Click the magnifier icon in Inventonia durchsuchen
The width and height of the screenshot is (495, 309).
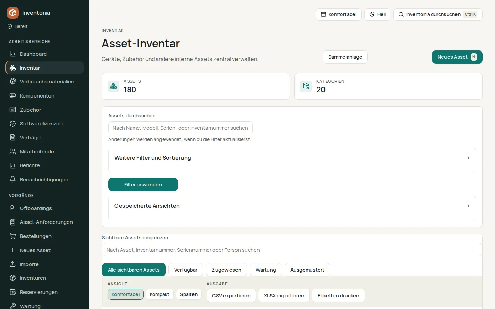coord(401,14)
